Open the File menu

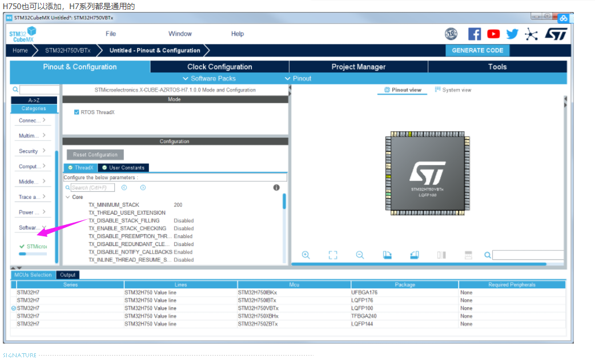(x=111, y=34)
